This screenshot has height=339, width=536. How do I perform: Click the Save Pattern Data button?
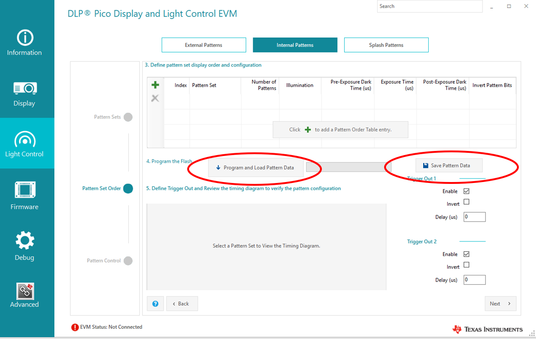449,165
